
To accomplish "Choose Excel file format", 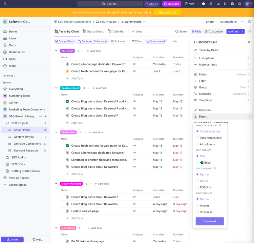I will (203, 163).
